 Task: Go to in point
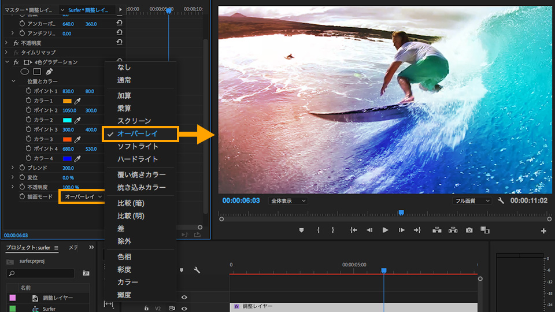(x=353, y=231)
